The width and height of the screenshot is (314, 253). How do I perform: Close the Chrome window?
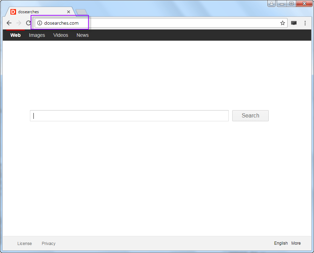pos(304,3)
